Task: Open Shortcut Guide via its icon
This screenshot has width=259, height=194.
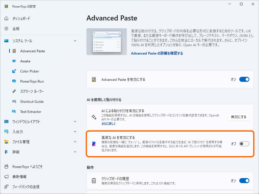Action: point(15,102)
